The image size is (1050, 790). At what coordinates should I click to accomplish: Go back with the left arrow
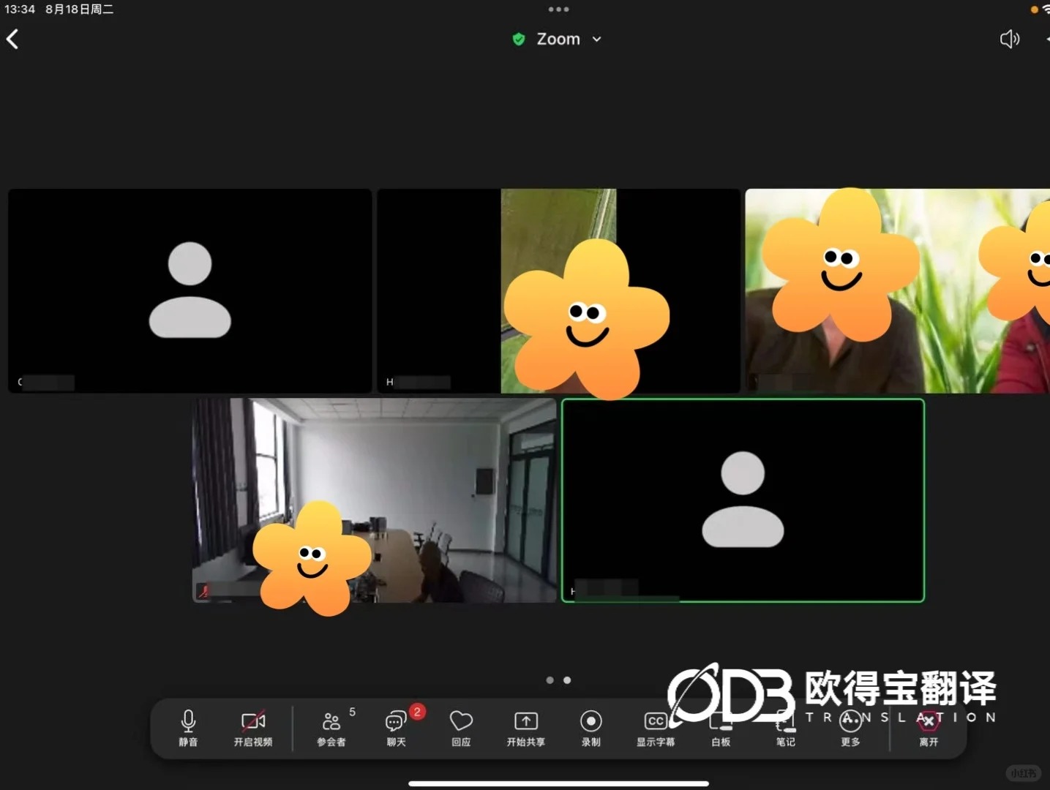(12, 39)
